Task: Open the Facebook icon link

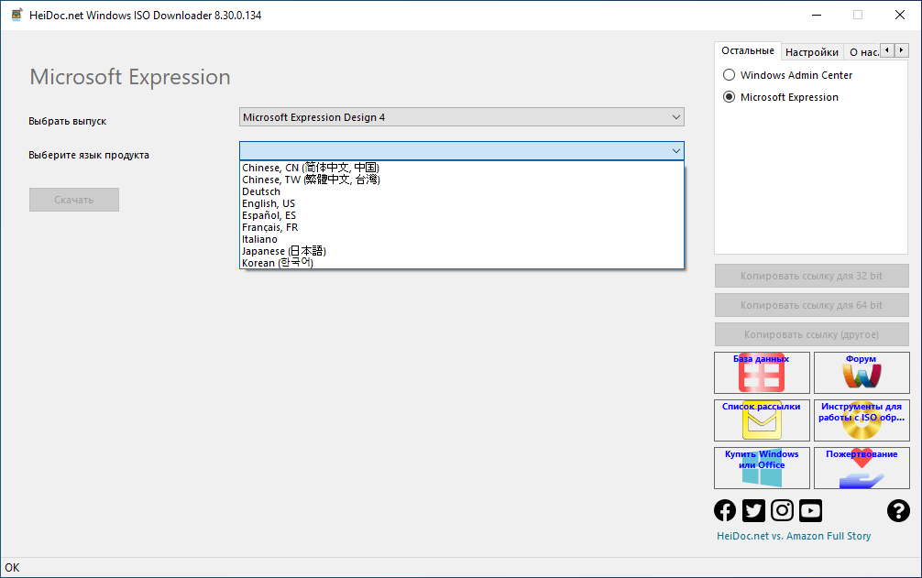Action: (725, 510)
